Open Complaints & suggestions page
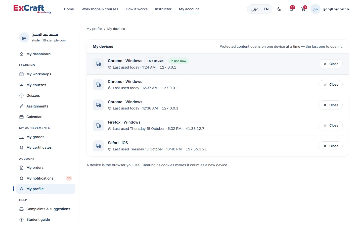362x226 pixels. click(x=46, y=209)
